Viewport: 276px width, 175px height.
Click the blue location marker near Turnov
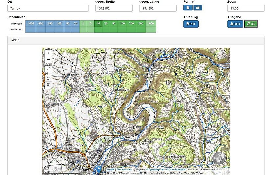[98, 170]
